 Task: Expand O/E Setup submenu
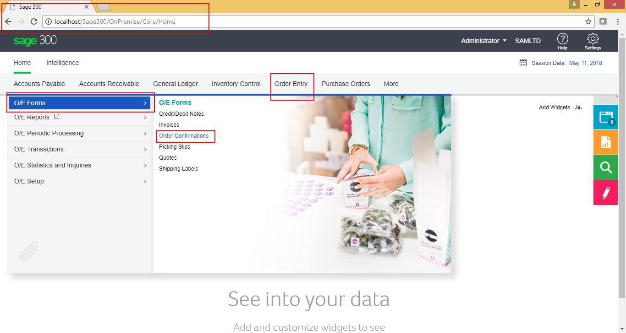click(80, 181)
